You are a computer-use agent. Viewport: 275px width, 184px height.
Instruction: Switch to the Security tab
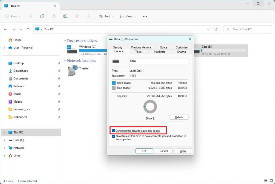(x=118, y=47)
